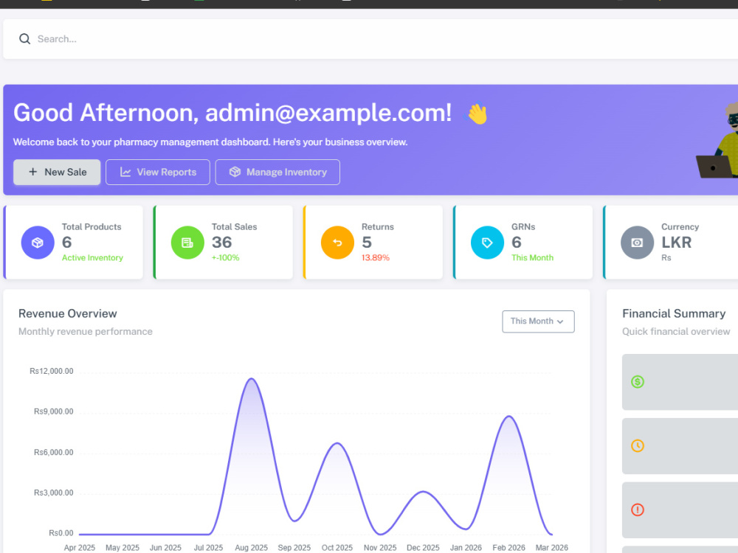Click the "Active Inventory" label
This screenshot has height=553, width=738.
[x=92, y=257]
